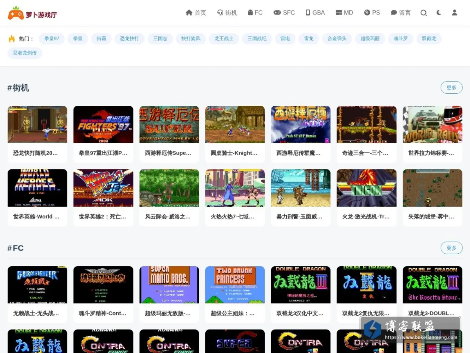Click title text 魂斗罗精神-Cont…
The height and width of the screenshot is (353, 470).
tap(103, 313)
